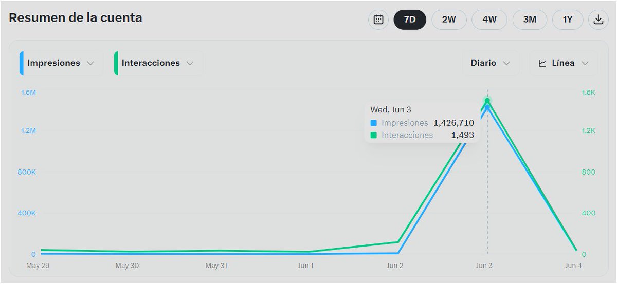Select the 7D time range
Viewport: 617px width, 284px height.
[x=410, y=20]
